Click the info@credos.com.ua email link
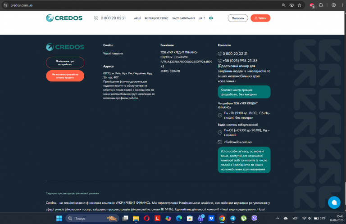Image resolution: width=346 pixels, height=224 pixels. coord(238,142)
